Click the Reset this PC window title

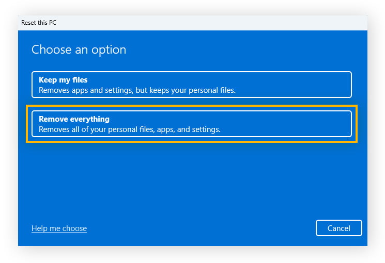[x=39, y=23]
